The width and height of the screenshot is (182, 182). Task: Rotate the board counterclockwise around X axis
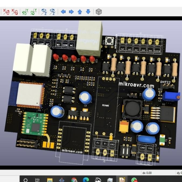pos(15,12)
